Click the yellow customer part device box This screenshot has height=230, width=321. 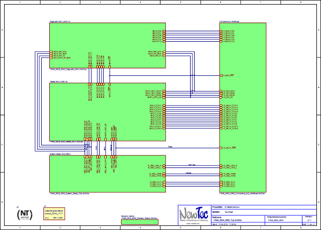(54, 214)
